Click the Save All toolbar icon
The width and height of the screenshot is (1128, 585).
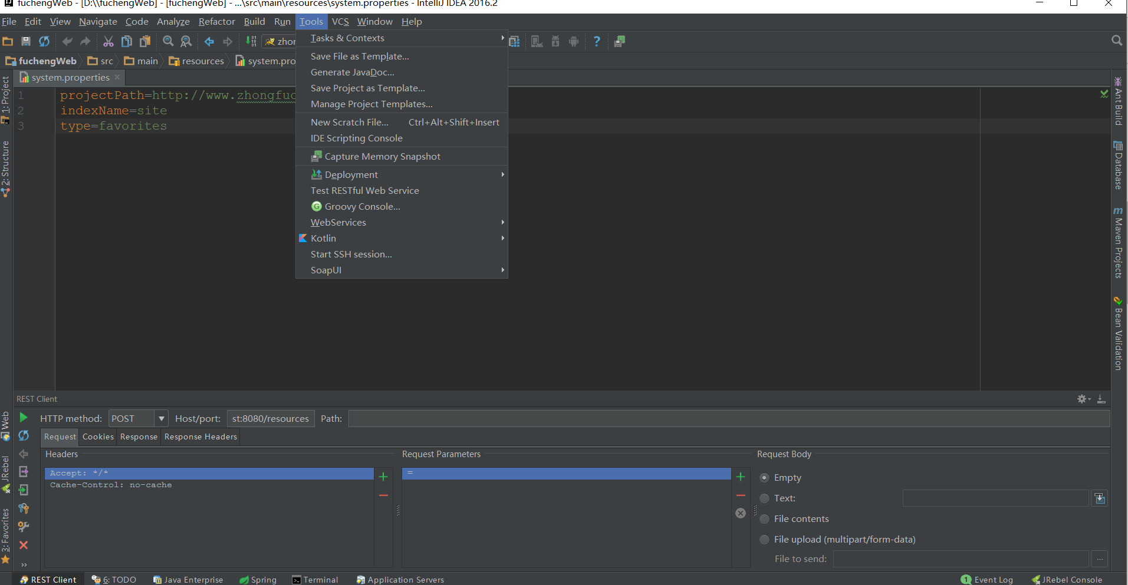pyautogui.click(x=26, y=41)
